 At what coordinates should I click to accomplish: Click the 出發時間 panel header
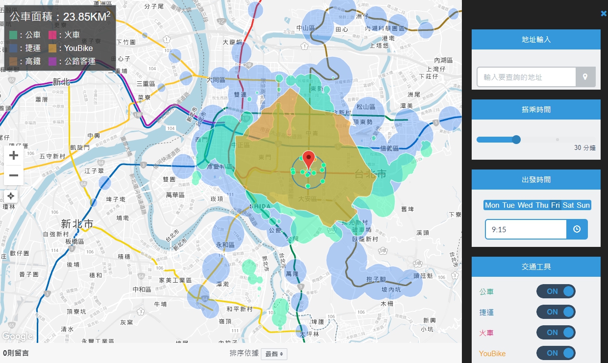pos(536,179)
